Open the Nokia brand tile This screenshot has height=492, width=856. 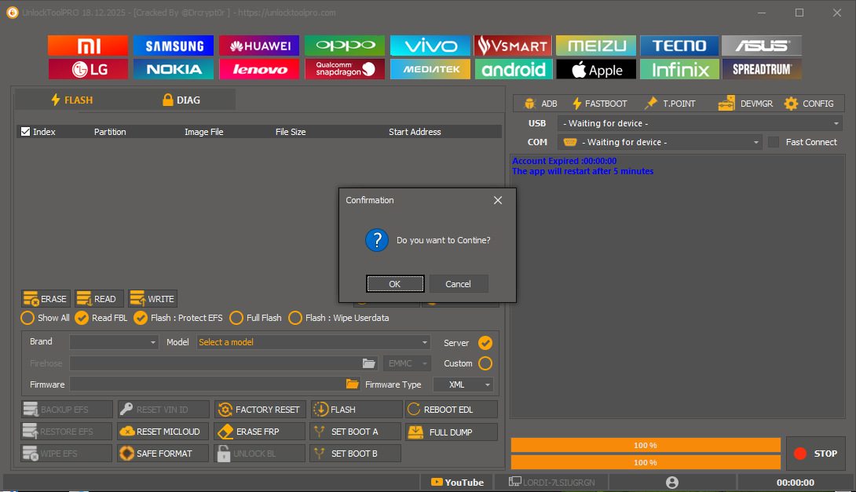pos(174,69)
